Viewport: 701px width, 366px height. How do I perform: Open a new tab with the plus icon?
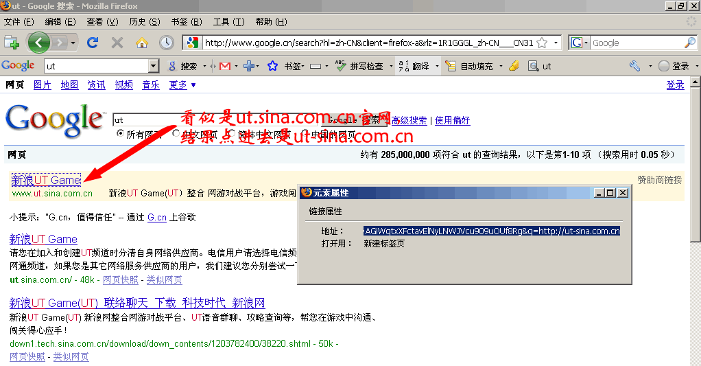tap(12, 43)
